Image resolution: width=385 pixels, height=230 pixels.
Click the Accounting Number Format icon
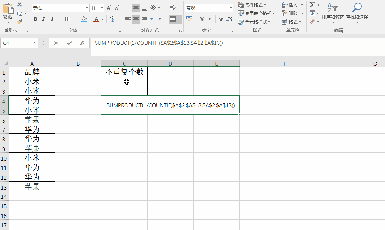(x=189, y=19)
